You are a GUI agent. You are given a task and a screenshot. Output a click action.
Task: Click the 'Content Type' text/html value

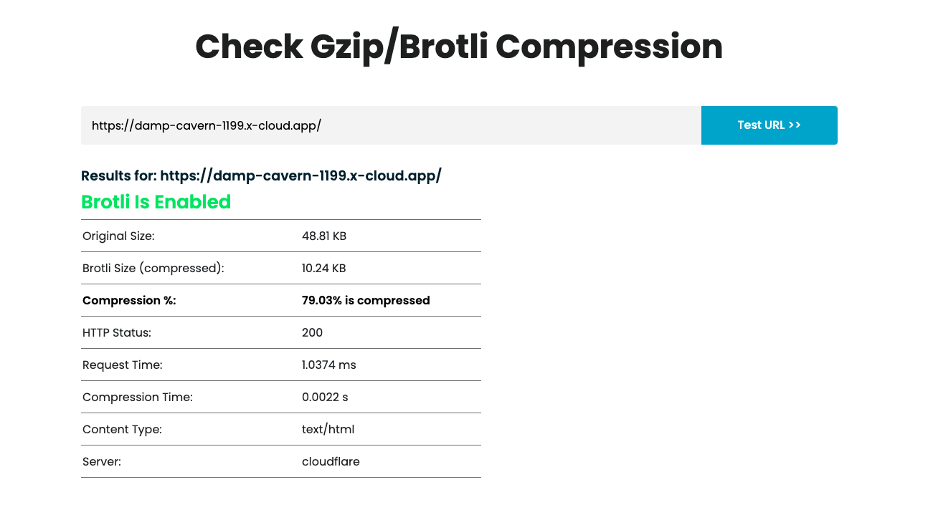point(328,429)
